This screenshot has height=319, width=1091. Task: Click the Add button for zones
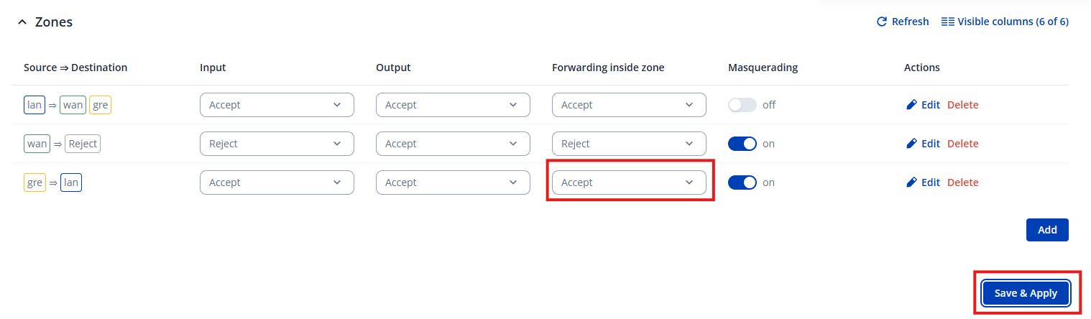tap(1047, 230)
